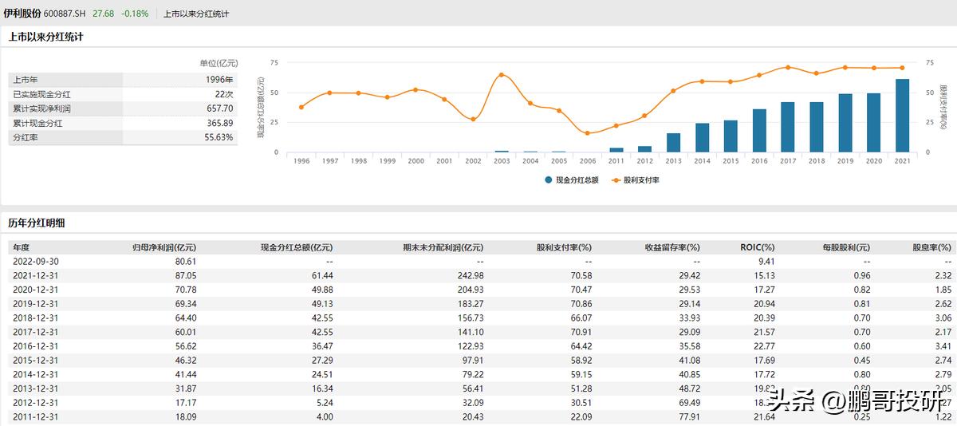The width and height of the screenshot is (957, 426).
Task: Select the 2017 blue dividend bar
Action: pos(787,127)
